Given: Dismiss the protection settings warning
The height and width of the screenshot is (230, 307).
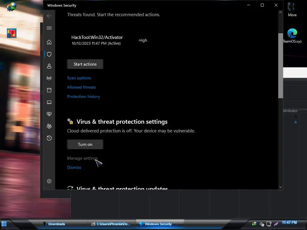Looking at the screenshot, I should [x=74, y=167].
